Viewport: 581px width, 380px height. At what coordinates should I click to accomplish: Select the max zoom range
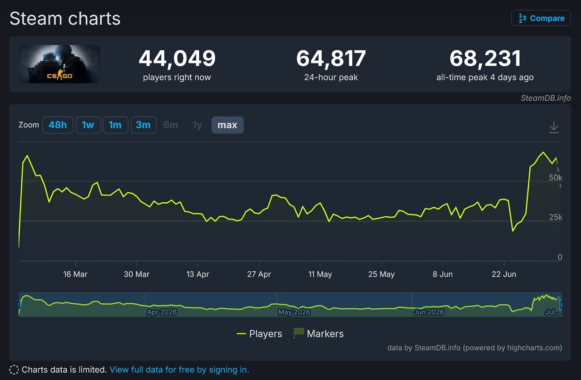pyautogui.click(x=227, y=125)
